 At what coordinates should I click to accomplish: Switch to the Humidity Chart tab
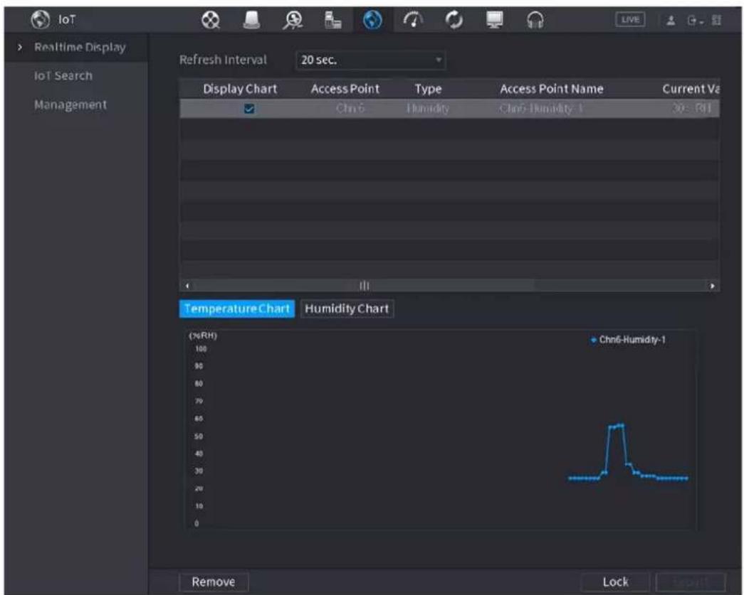pyautogui.click(x=347, y=309)
